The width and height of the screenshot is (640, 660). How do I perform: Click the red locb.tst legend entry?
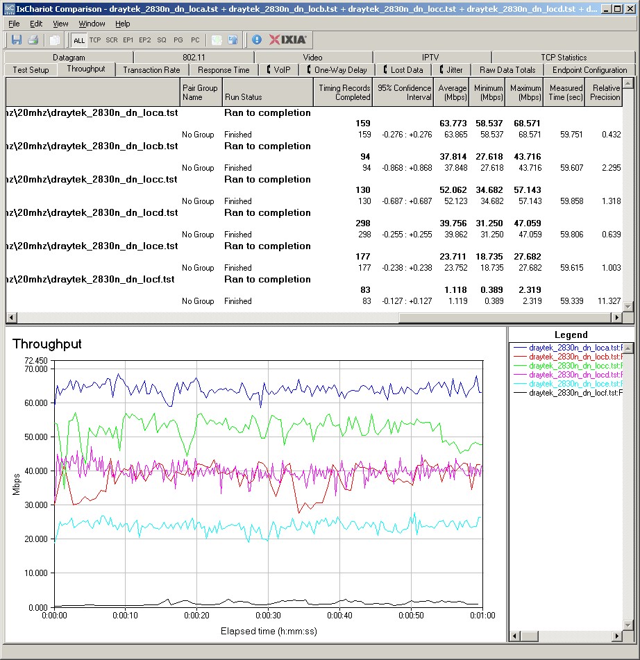click(x=568, y=357)
